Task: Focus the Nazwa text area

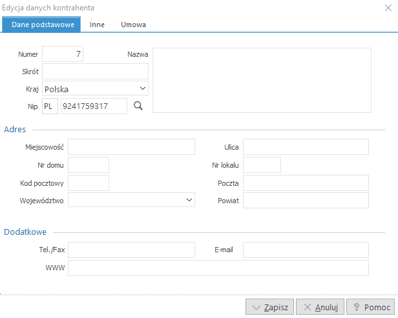Action: point(262,81)
